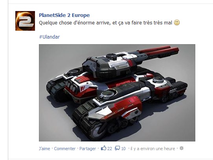Click the comment bubble icon
The image size is (213, 160).
coord(118,148)
